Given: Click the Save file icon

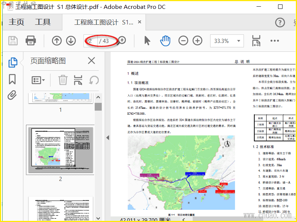Looking at the screenshot, I should (x=13, y=41).
